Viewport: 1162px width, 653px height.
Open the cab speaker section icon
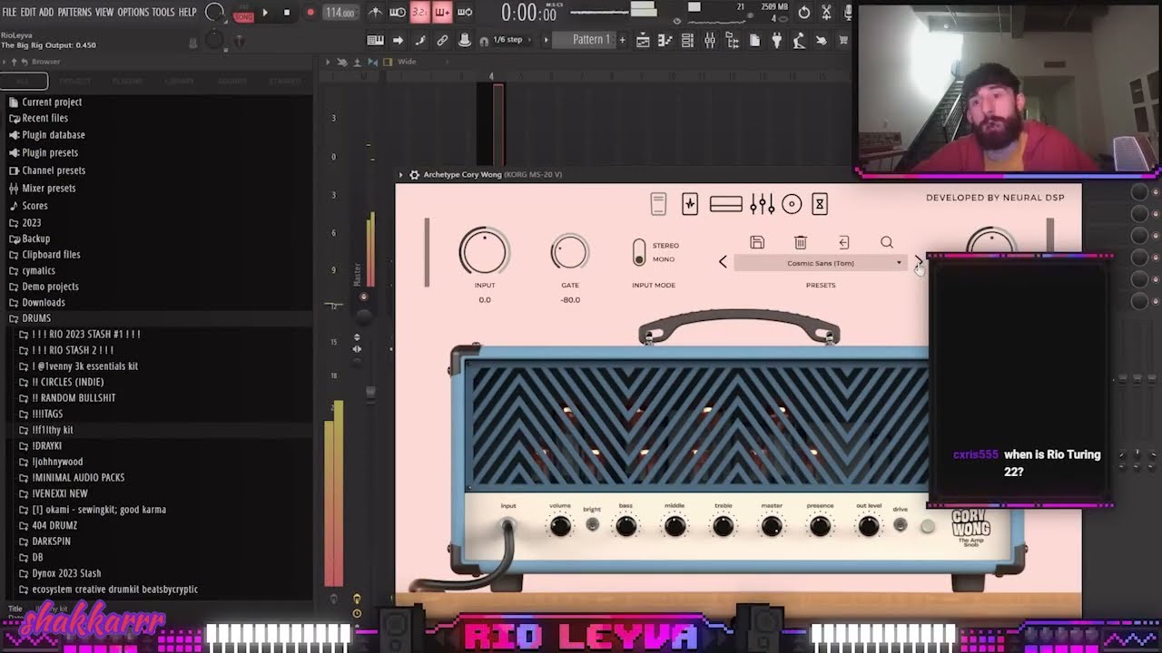click(792, 204)
